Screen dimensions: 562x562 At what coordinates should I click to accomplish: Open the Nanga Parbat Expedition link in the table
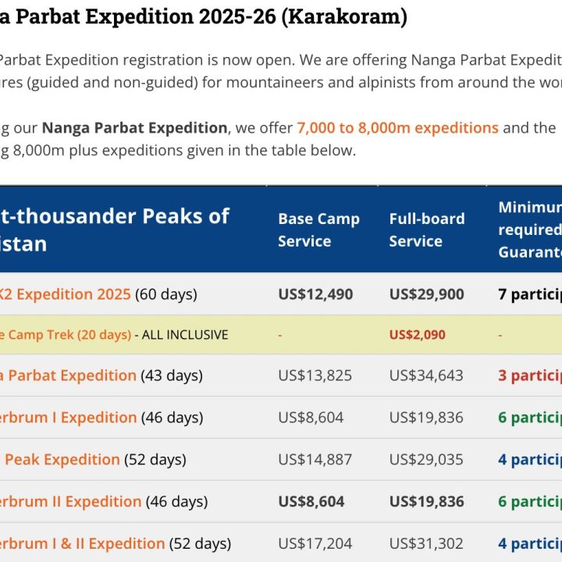click(x=68, y=375)
